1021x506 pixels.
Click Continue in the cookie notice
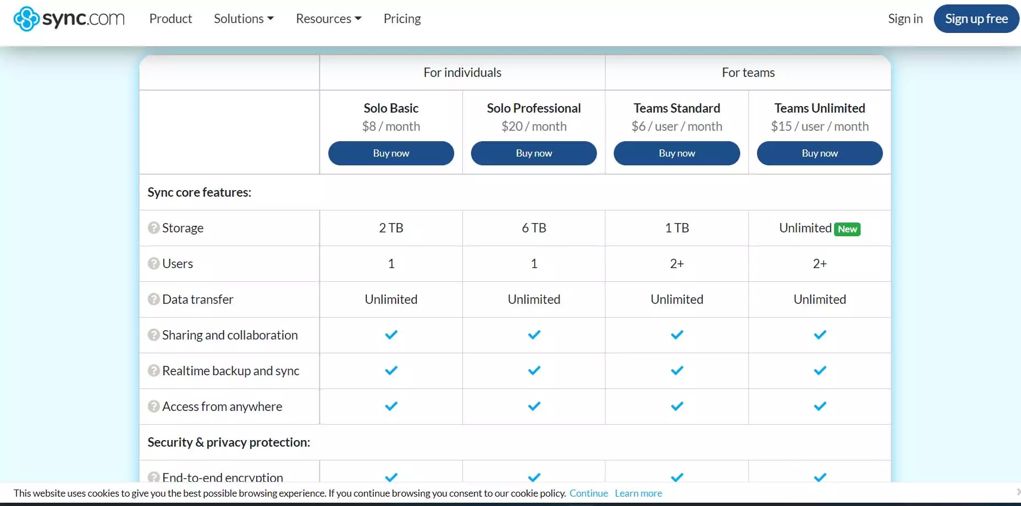pyautogui.click(x=588, y=493)
